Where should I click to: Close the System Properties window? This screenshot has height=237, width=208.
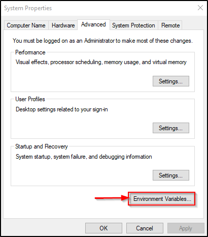coord(200,8)
